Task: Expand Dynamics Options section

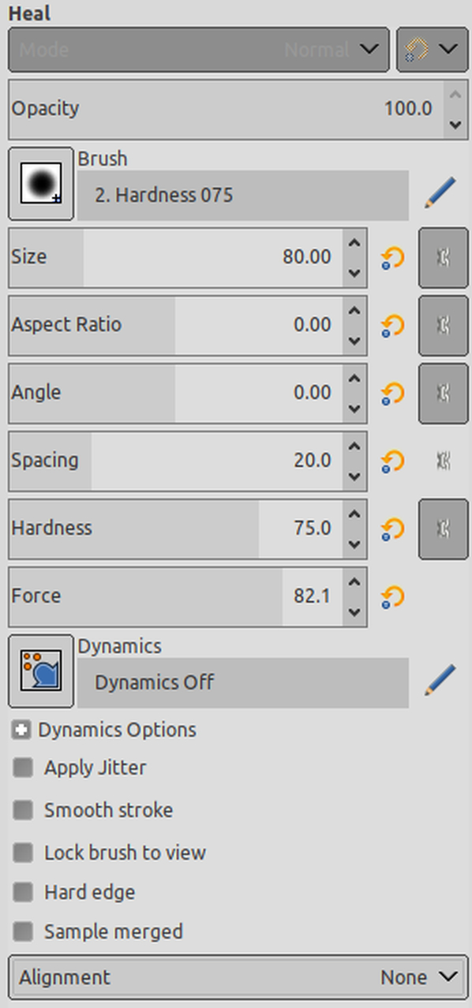Action: coord(21,730)
